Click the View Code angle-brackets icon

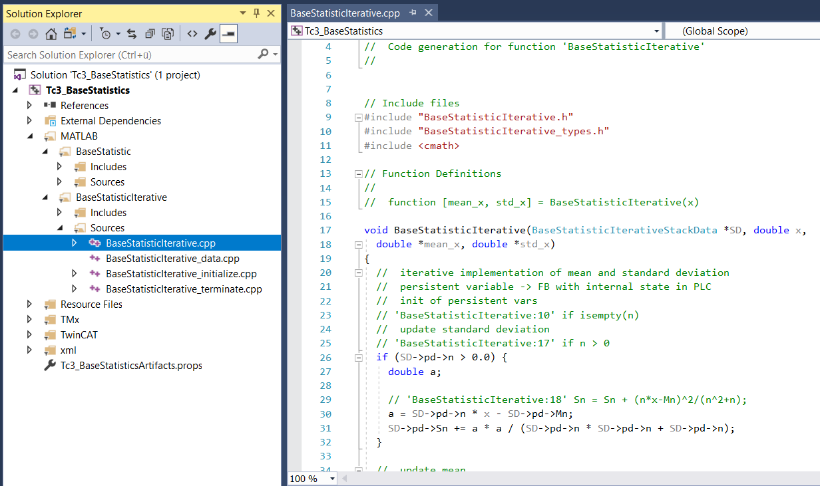[x=193, y=33]
